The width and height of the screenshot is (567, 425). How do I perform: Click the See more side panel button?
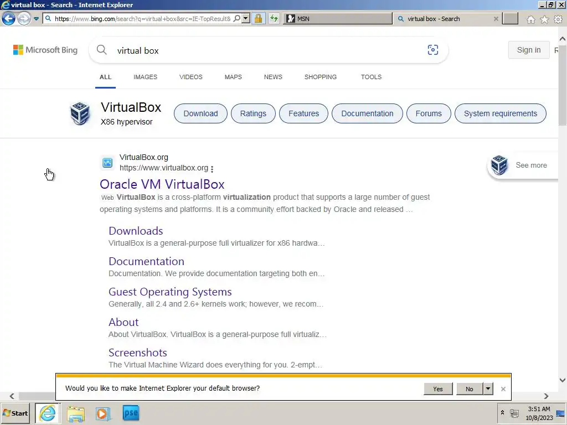523,165
